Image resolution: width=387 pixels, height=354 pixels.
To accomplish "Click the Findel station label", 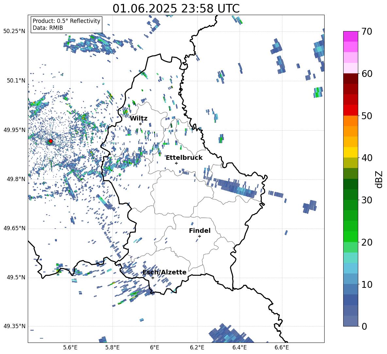I will [200, 231].
